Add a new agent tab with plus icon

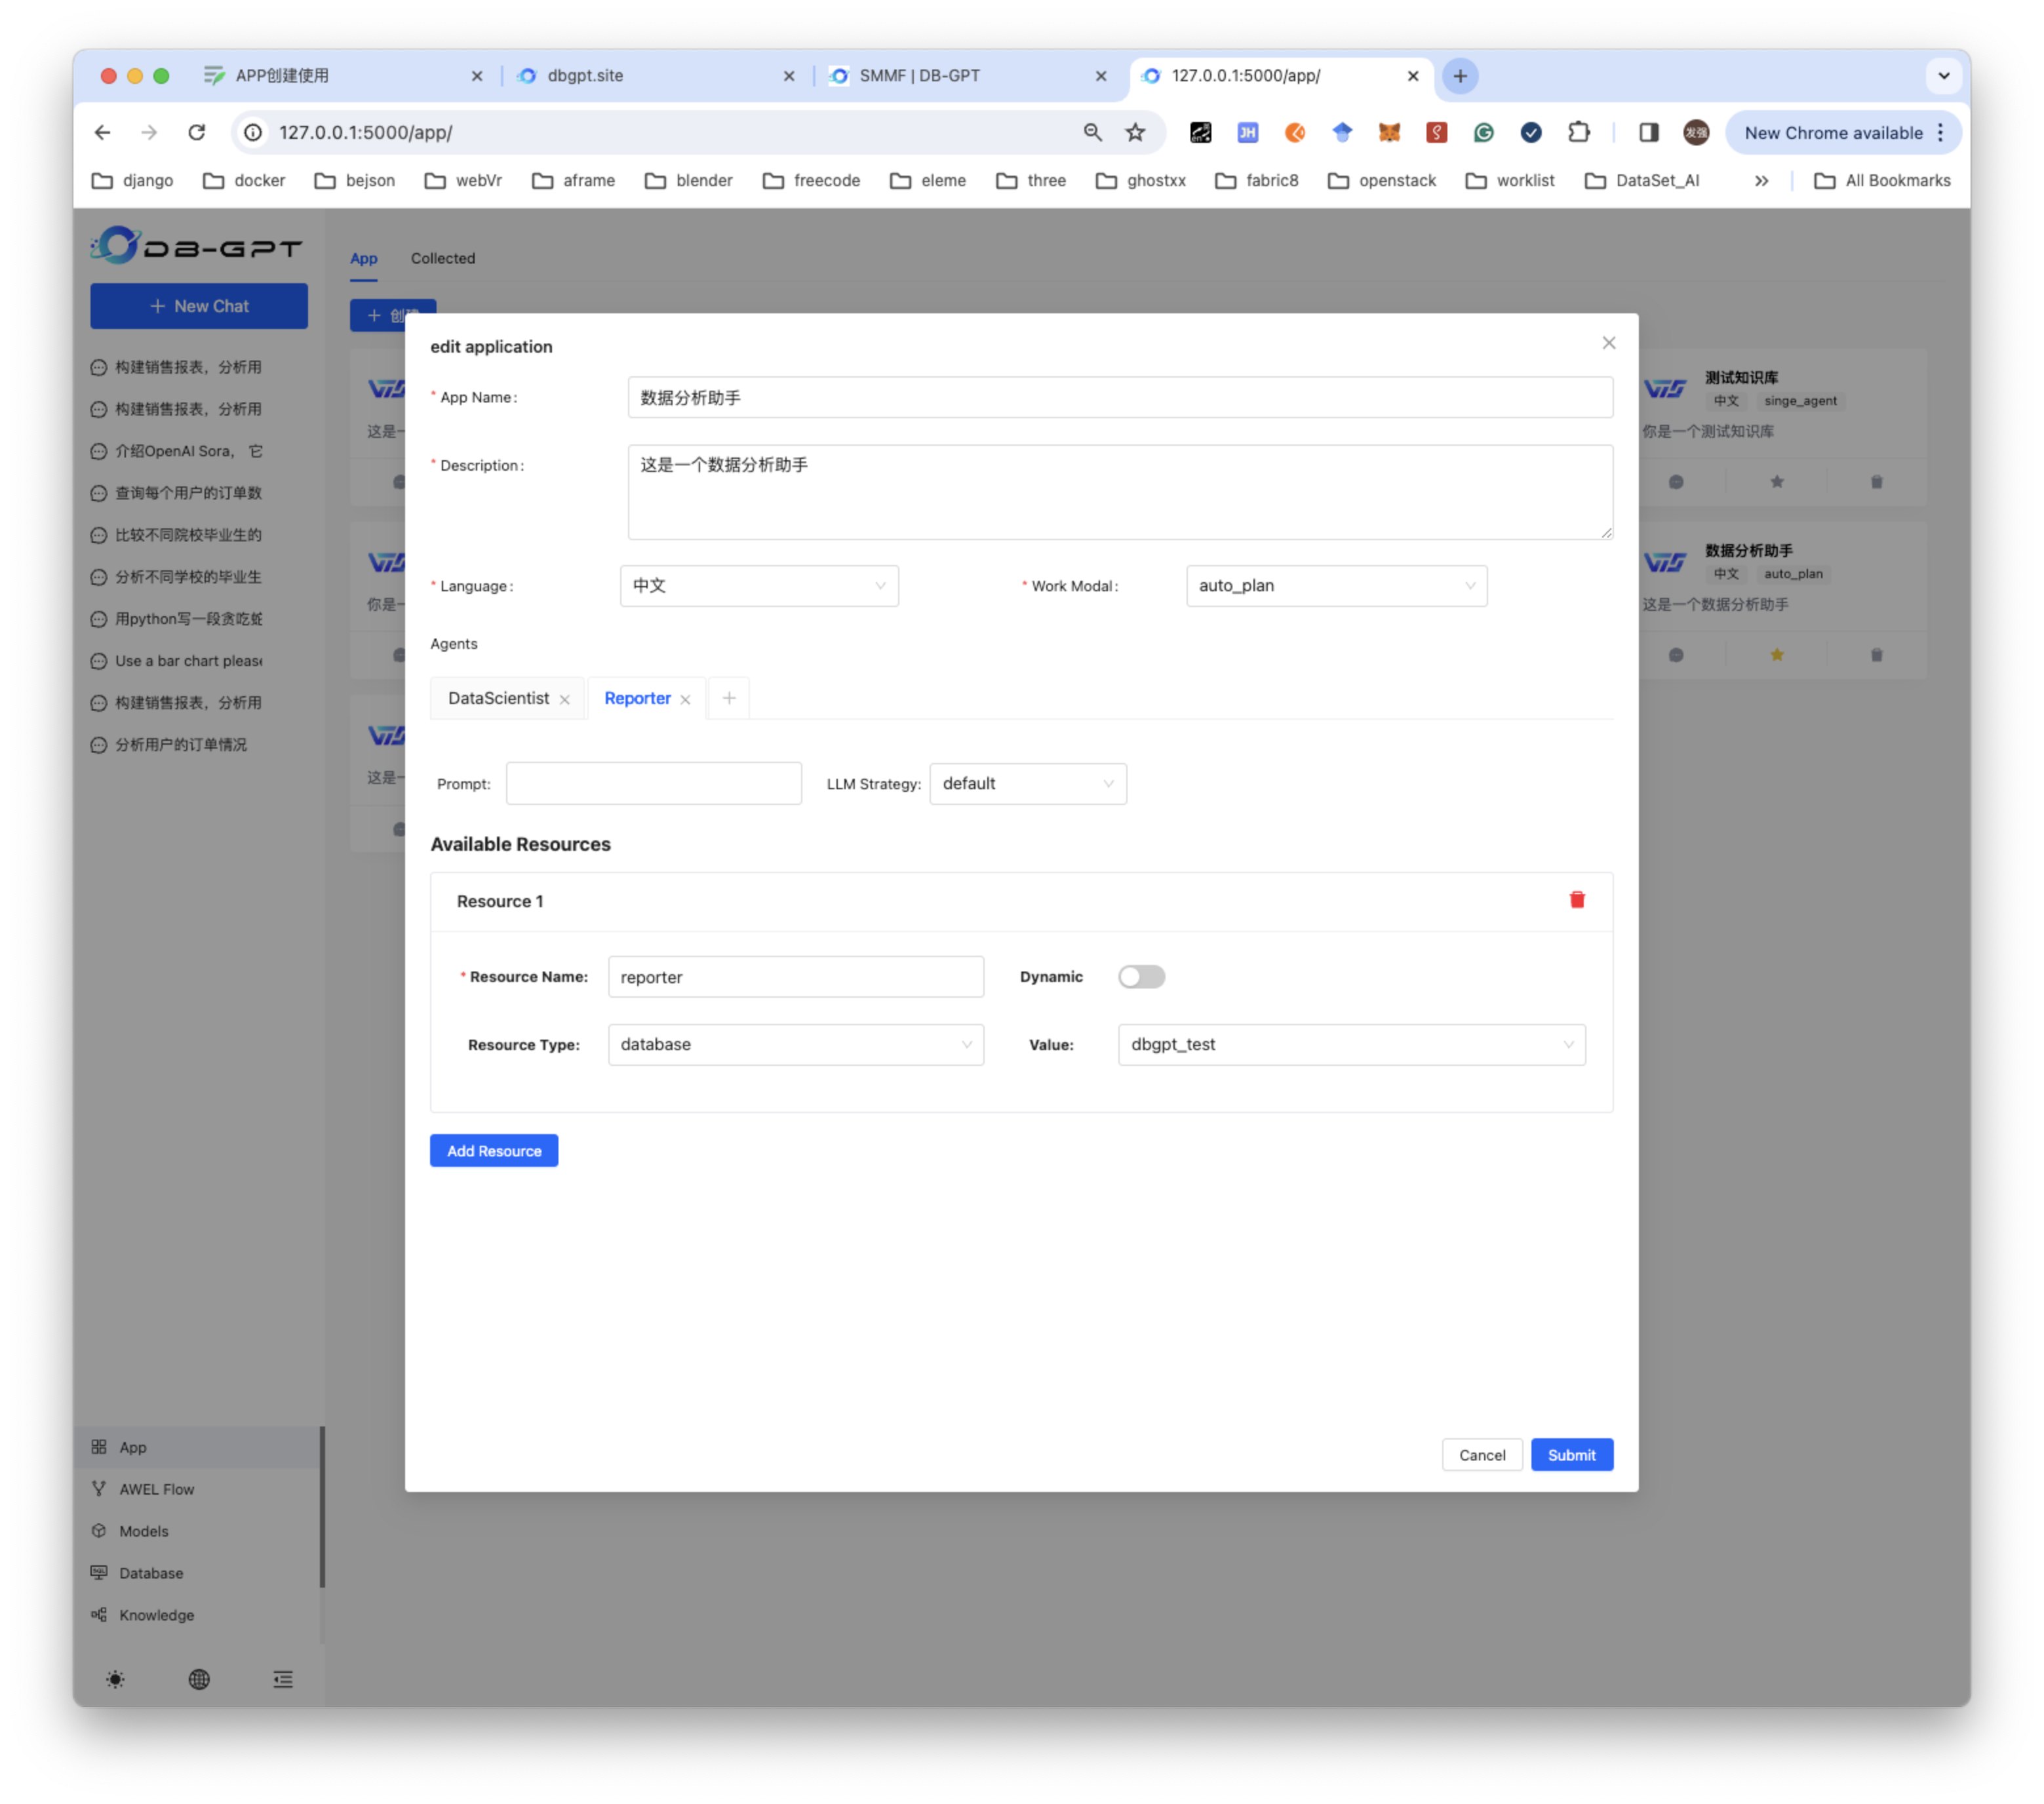pyautogui.click(x=729, y=698)
